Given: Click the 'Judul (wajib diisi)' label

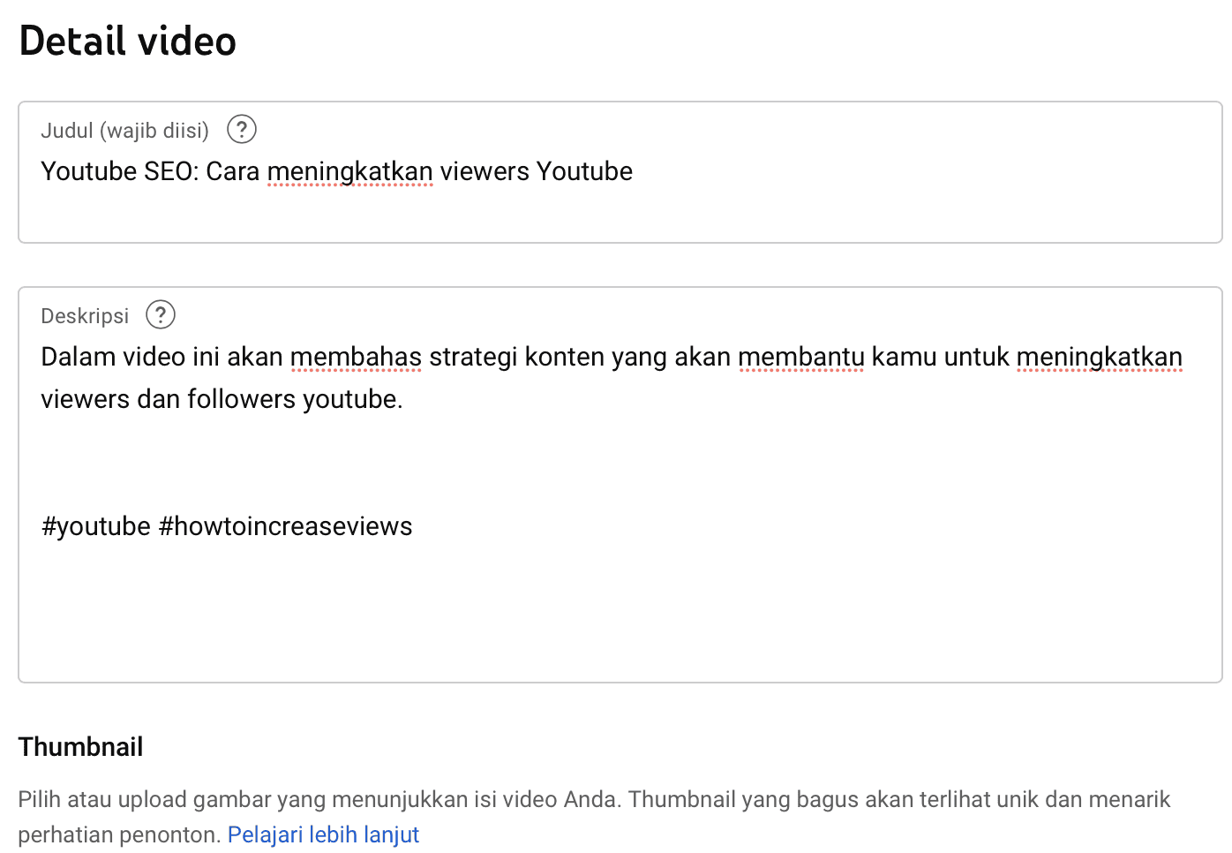Looking at the screenshot, I should 124,131.
